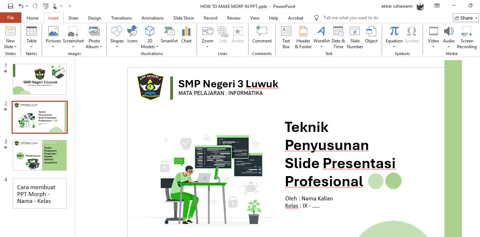Open WordArt styles gallery
480x237 pixels.
tap(321, 37)
